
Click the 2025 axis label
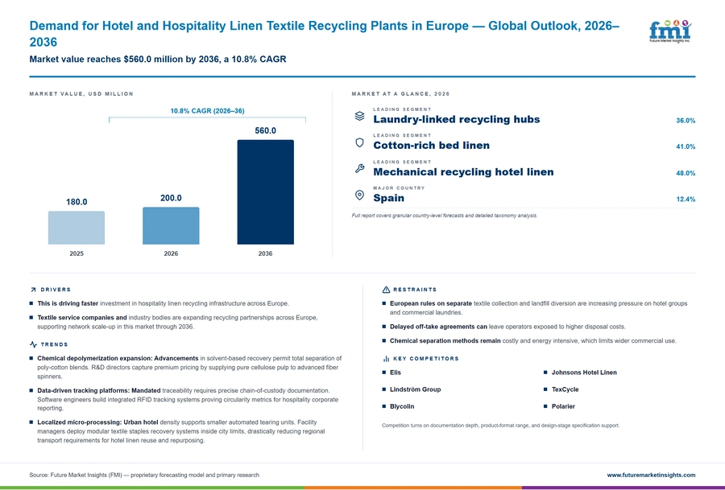tap(77, 253)
